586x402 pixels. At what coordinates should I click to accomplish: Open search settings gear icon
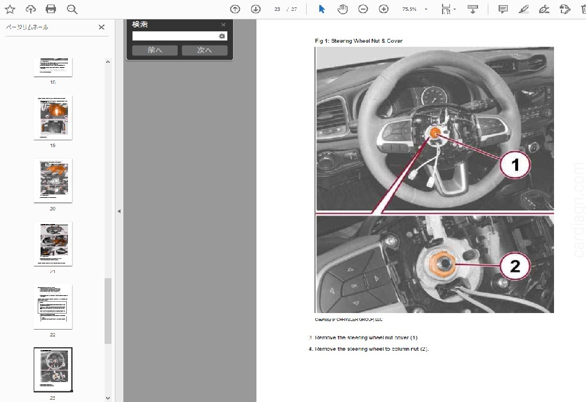222,36
